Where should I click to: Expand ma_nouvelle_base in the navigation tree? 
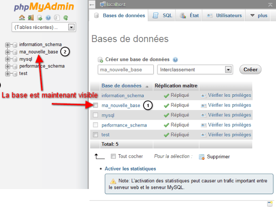click(7, 52)
